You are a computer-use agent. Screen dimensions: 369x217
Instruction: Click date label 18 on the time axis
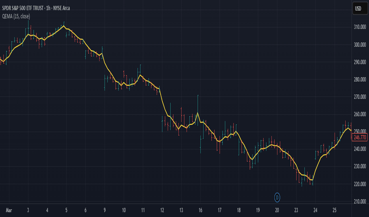(239, 210)
